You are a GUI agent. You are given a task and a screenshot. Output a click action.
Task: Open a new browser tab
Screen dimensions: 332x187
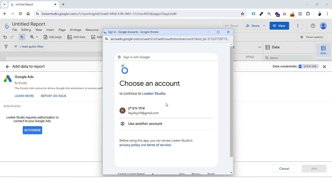point(63,4)
